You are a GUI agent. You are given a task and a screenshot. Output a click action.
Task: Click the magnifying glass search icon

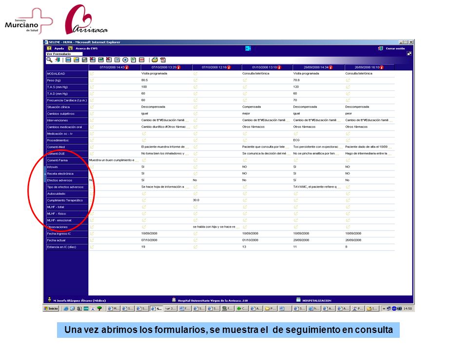pyautogui.click(x=49, y=60)
